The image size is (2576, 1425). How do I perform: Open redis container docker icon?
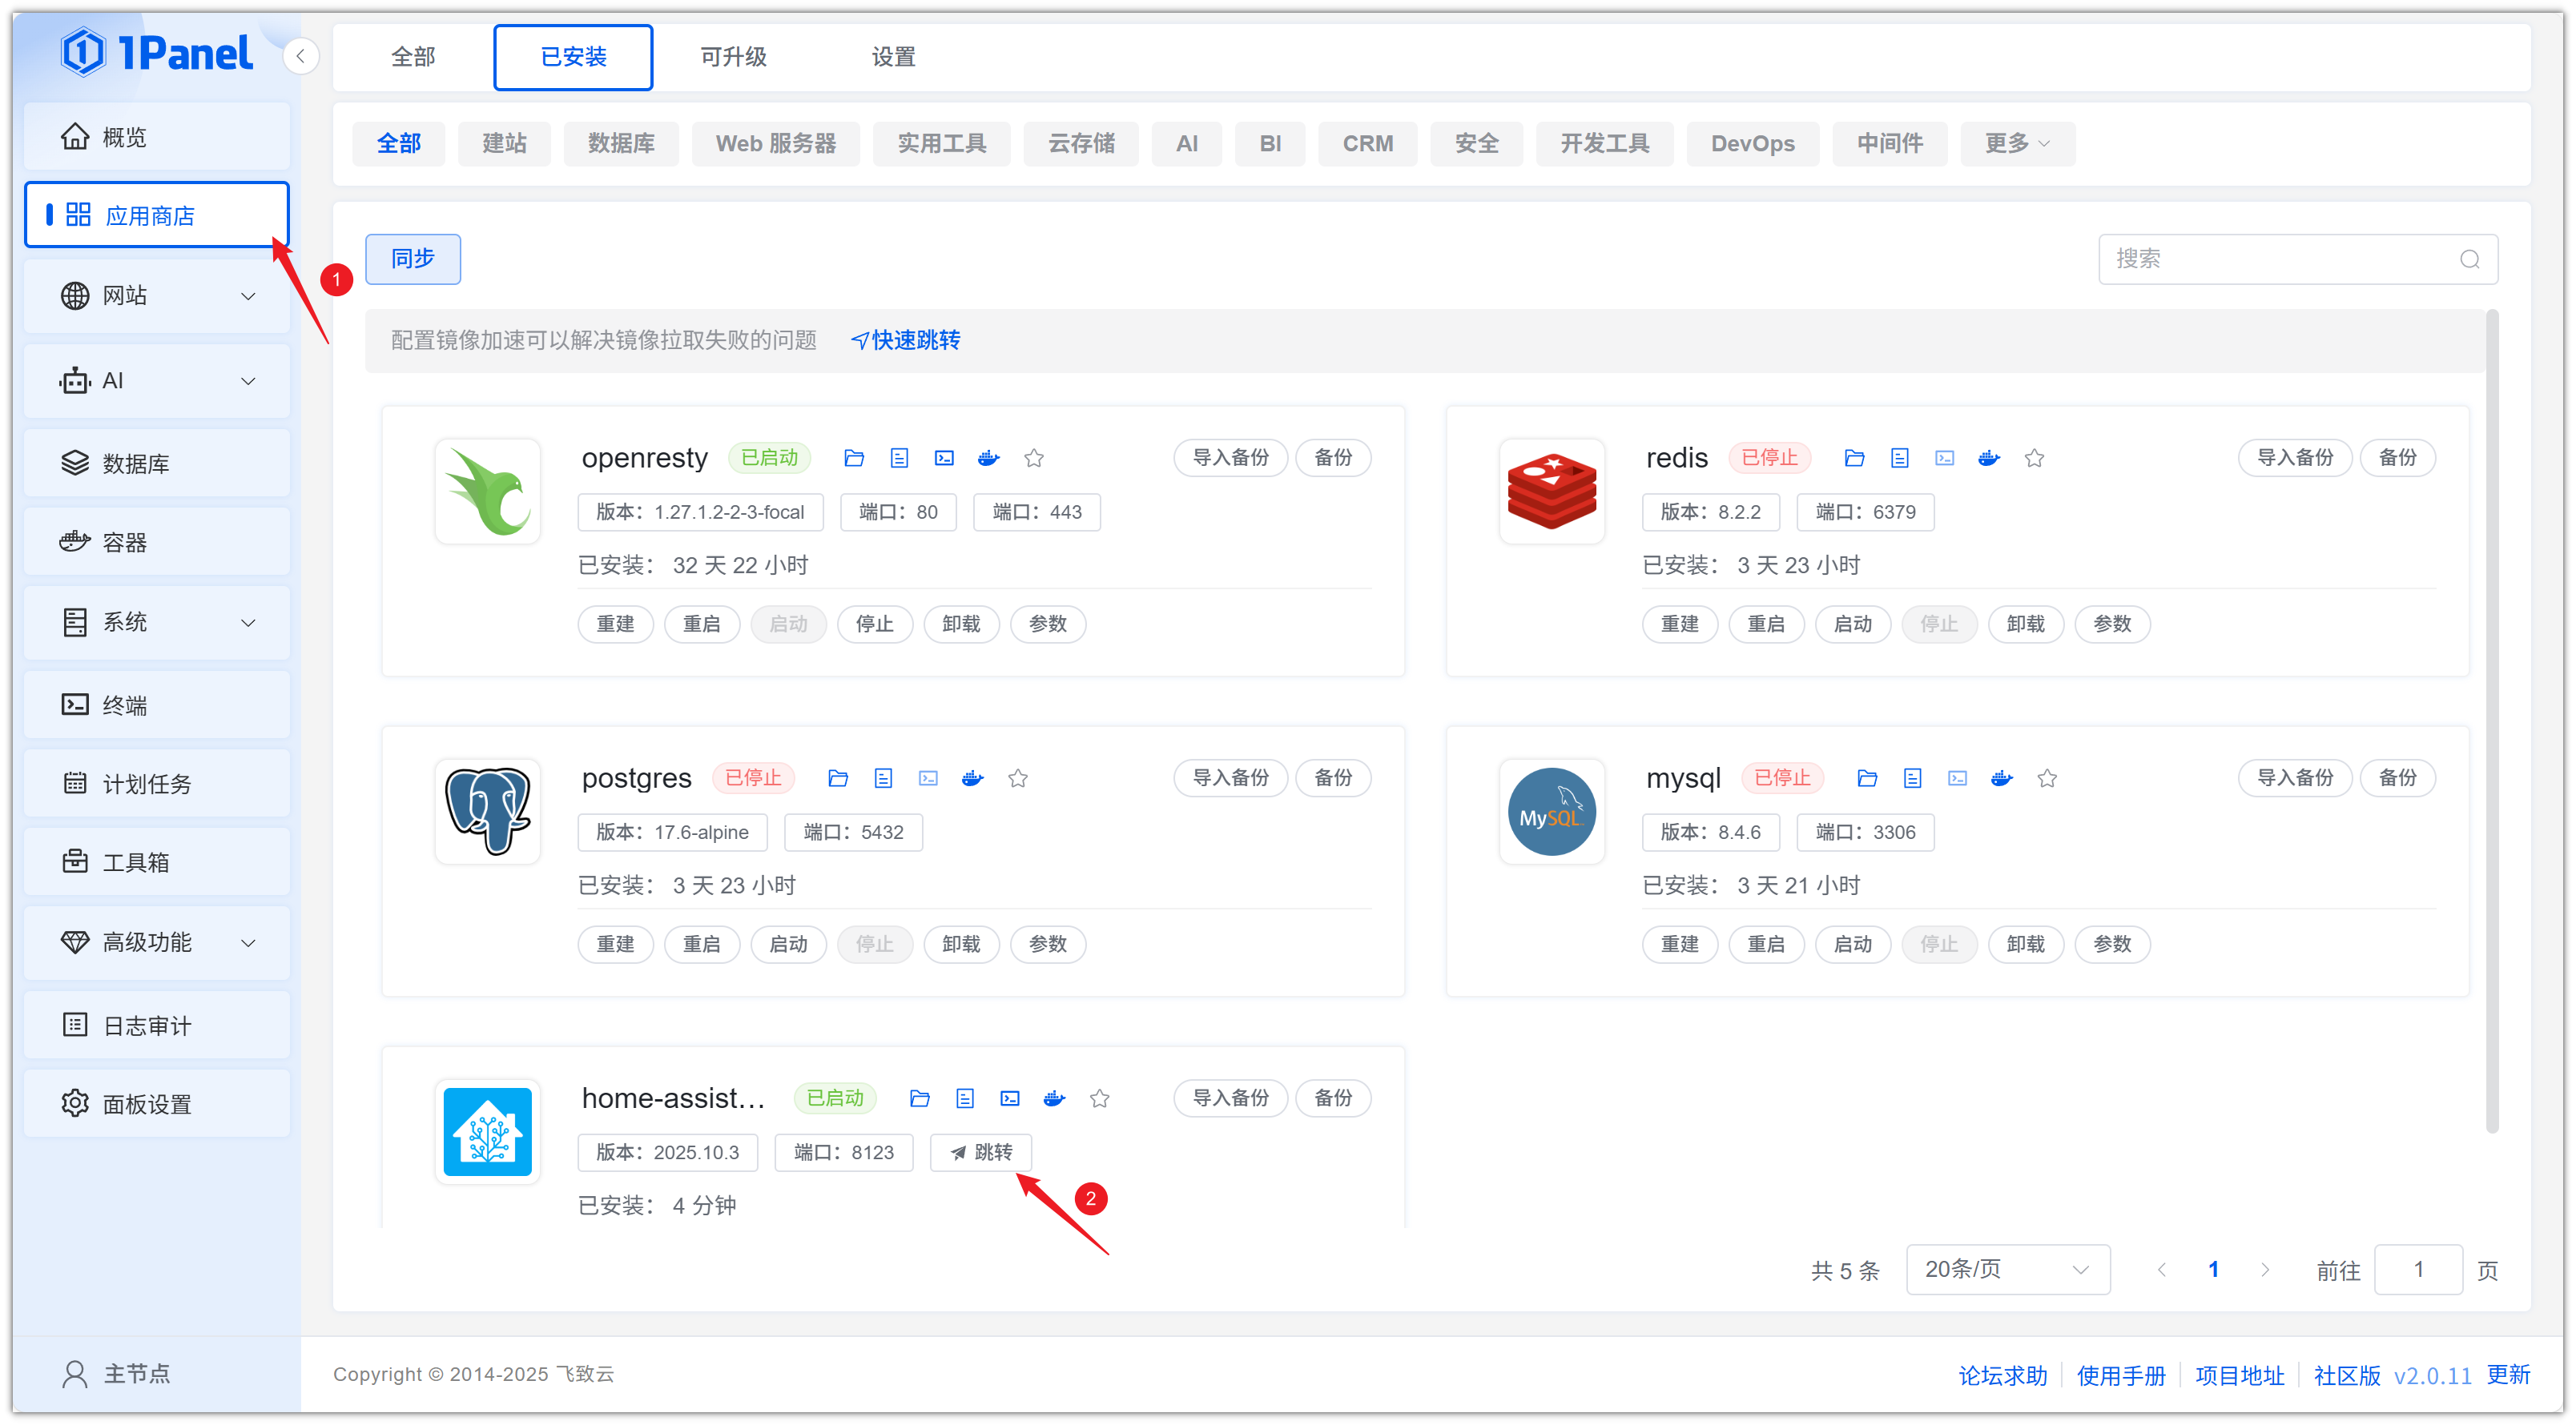1988,458
